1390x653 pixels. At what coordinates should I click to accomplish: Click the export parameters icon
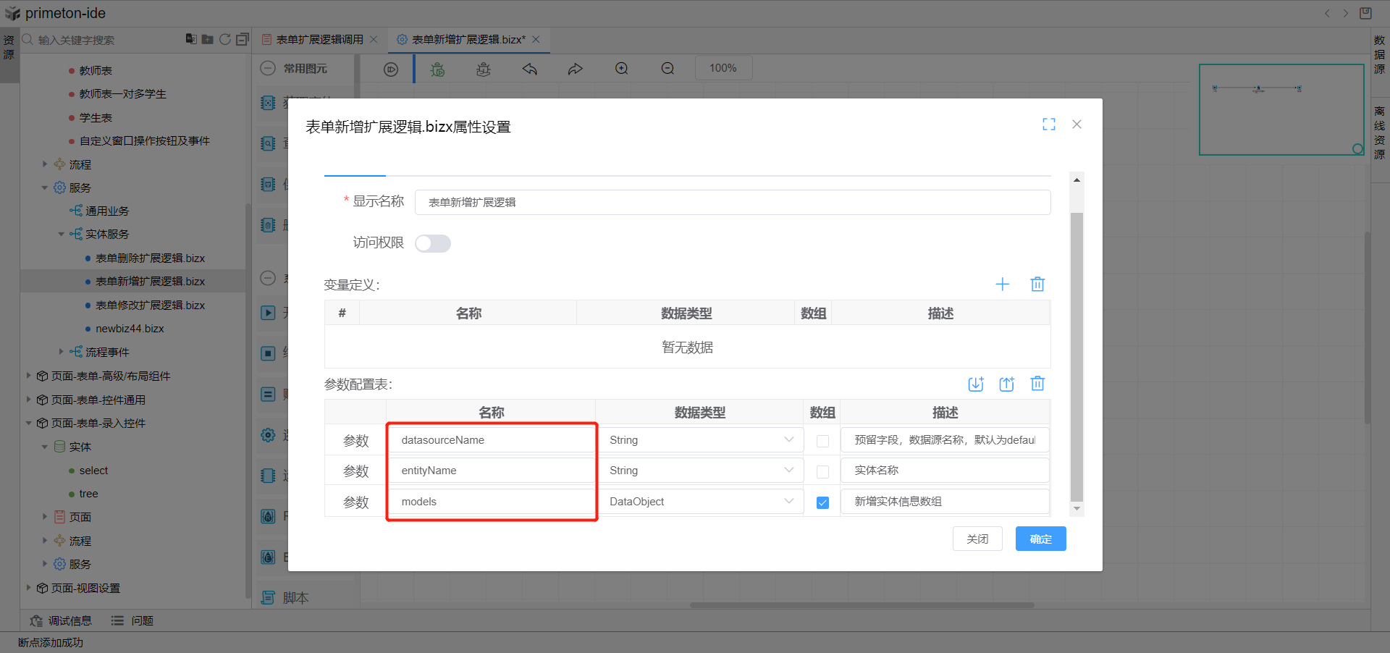(x=1006, y=384)
